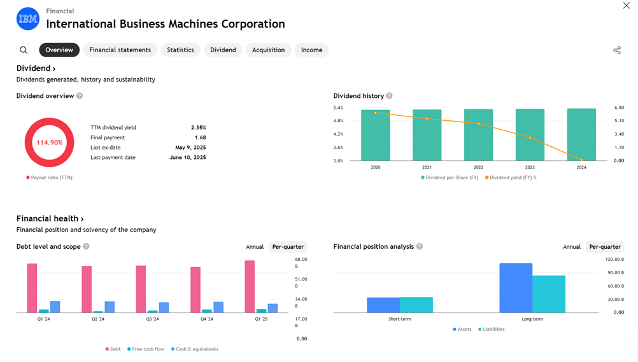Viewport: 638px width, 362px height.
Task: Click the Q3 '24 debt bar
Action: 141,289
